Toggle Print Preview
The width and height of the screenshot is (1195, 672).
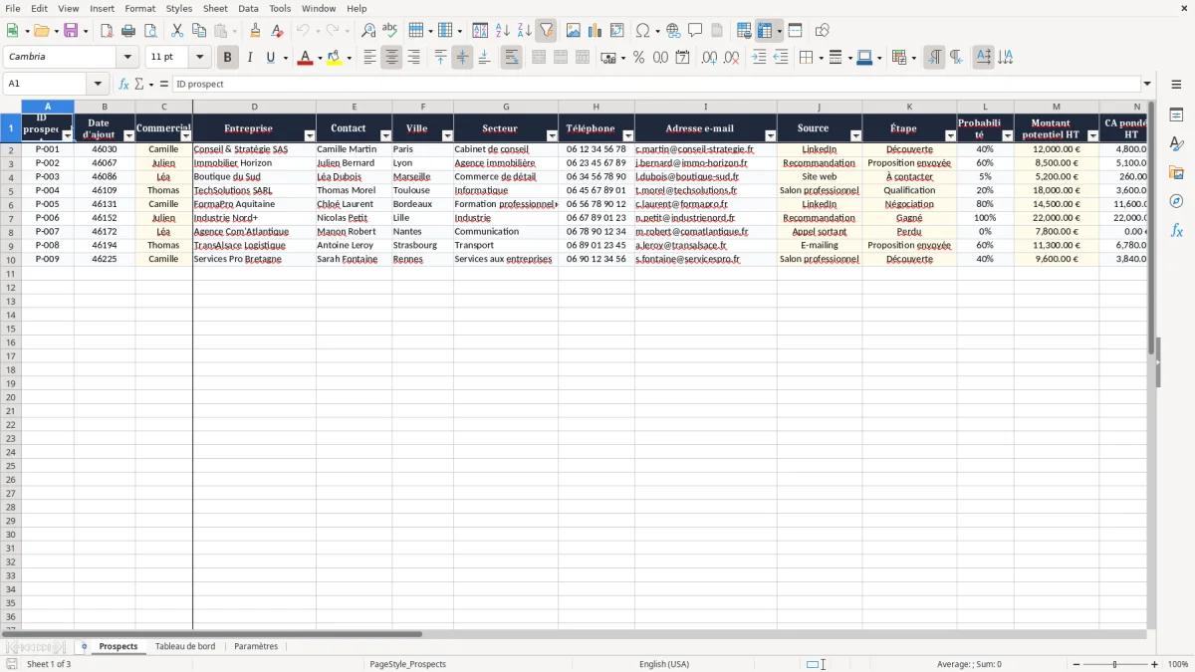[x=150, y=31]
